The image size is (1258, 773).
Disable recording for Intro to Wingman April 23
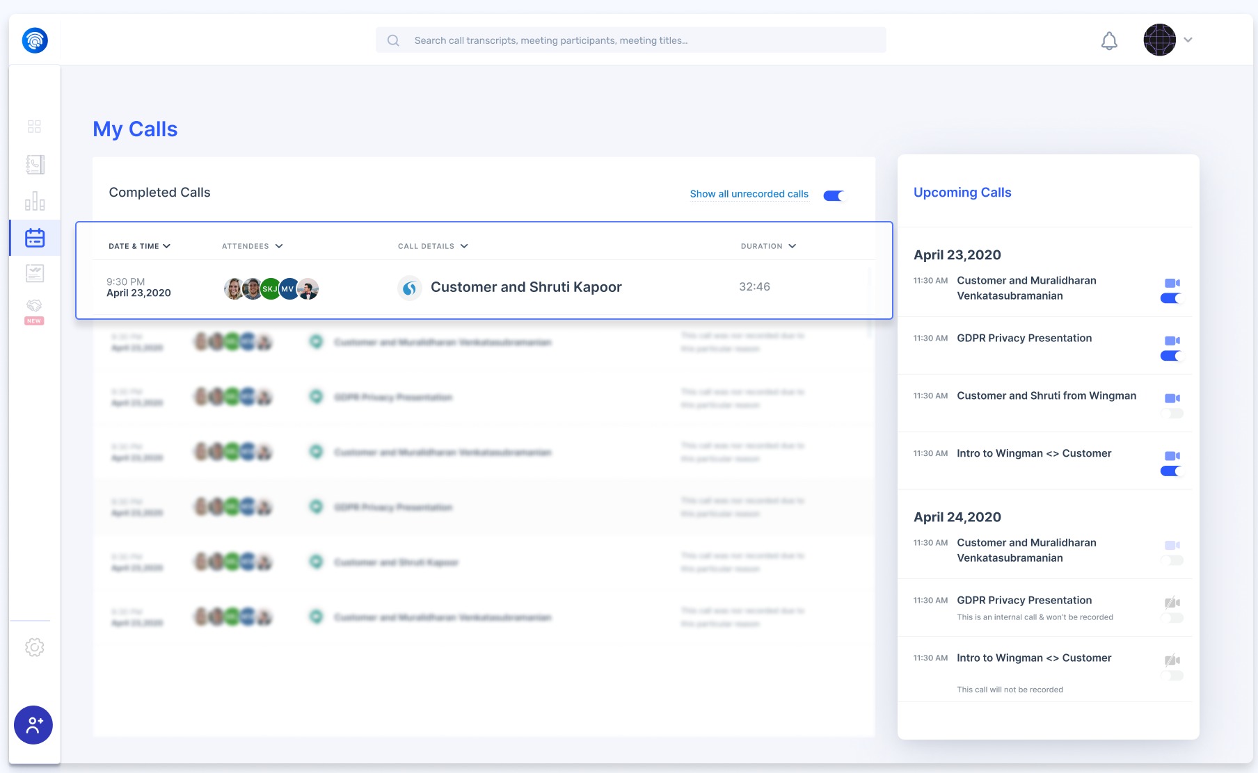click(1171, 471)
